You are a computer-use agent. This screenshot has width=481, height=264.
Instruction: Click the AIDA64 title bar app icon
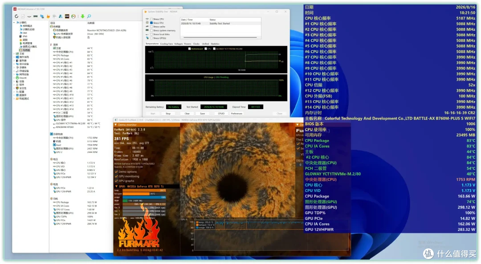point(15,9)
